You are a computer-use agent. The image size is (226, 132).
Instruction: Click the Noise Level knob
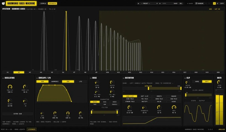click(x=97, y=82)
